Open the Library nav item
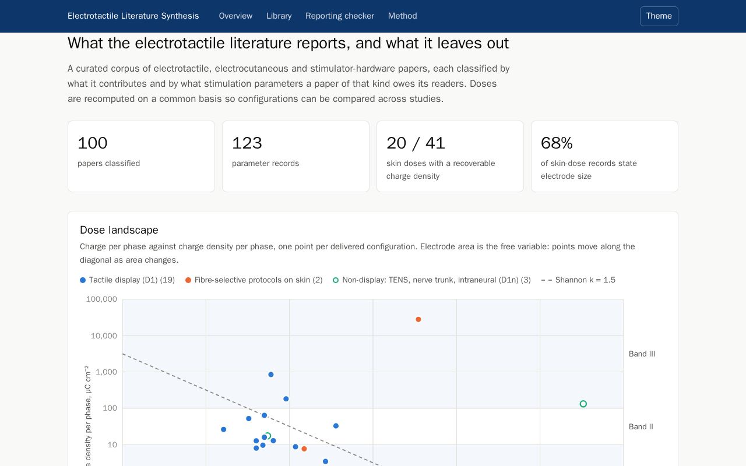 pos(279,16)
